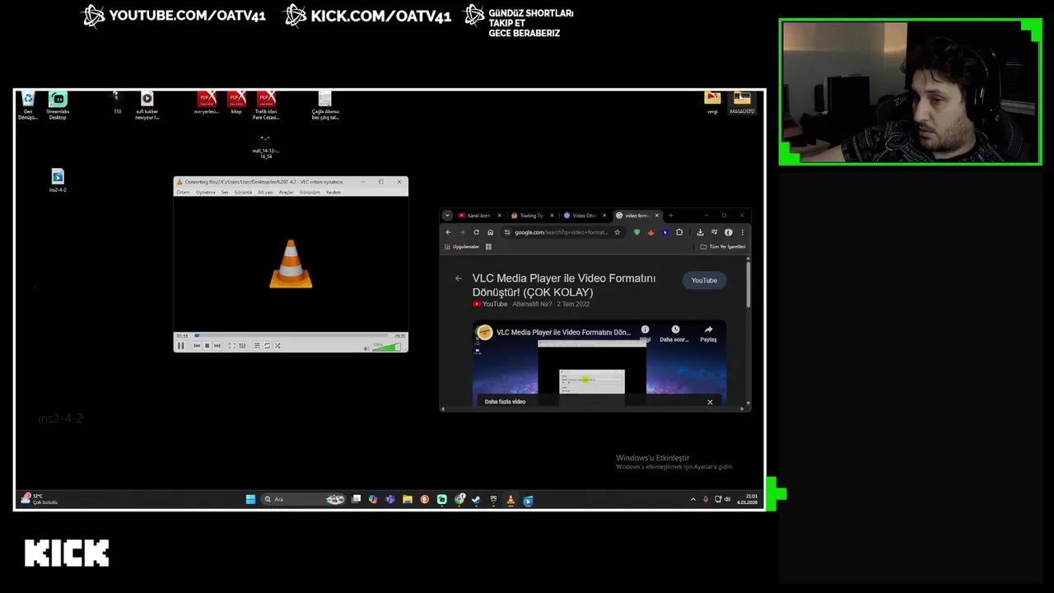
Task: Toggle VLC loop mode
Action: tap(267, 346)
